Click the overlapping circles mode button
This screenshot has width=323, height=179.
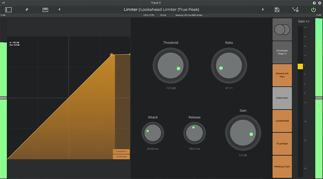[x=282, y=30]
